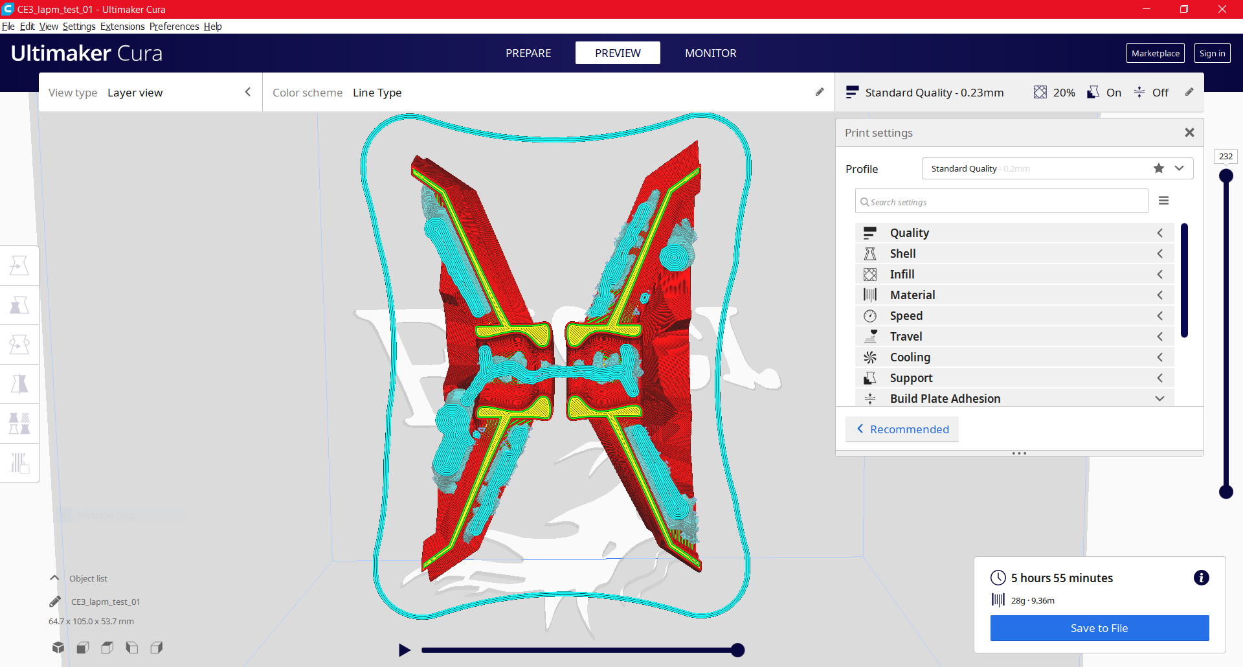Switch to 3D view camera icon

(58, 648)
